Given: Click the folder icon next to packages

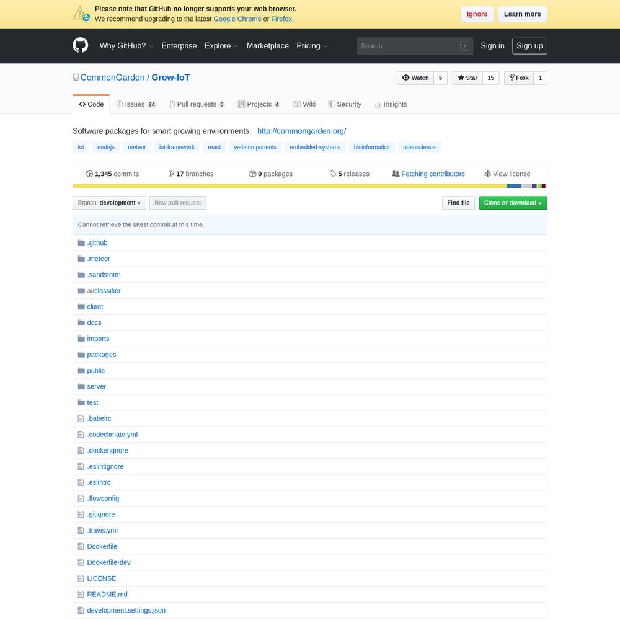Looking at the screenshot, I should (x=81, y=355).
